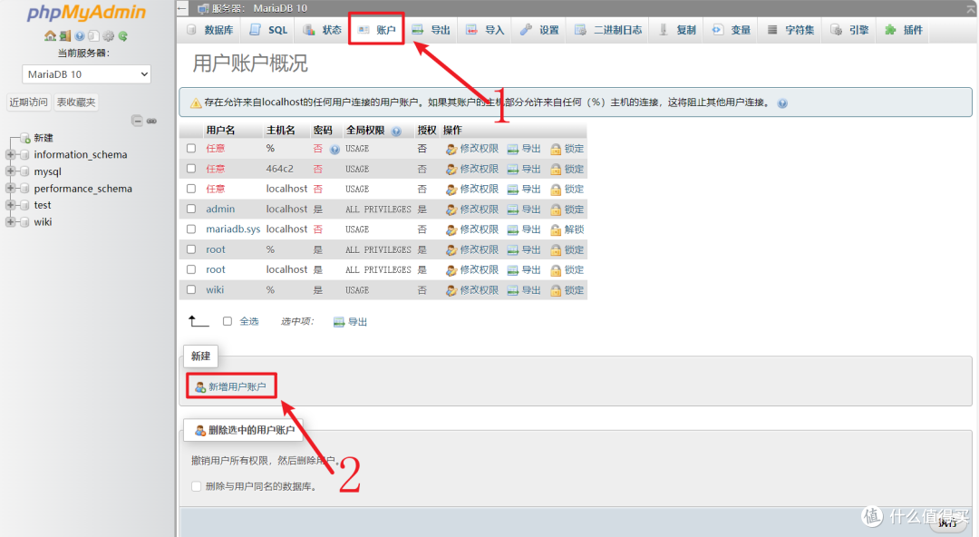Viewport: 979px width, 537px height.
Task: Click 新建 in the database tree
Action: click(x=44, y=138)
